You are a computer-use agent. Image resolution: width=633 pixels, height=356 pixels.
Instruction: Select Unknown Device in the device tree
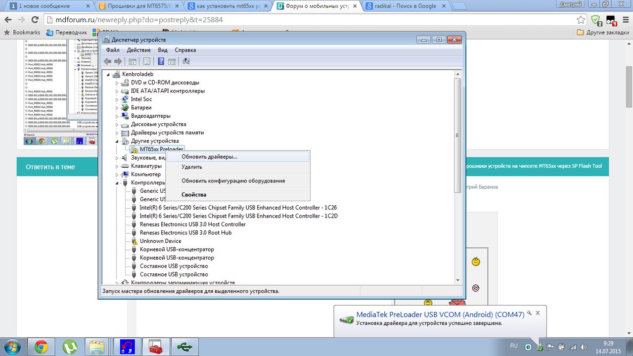[160, 241]
